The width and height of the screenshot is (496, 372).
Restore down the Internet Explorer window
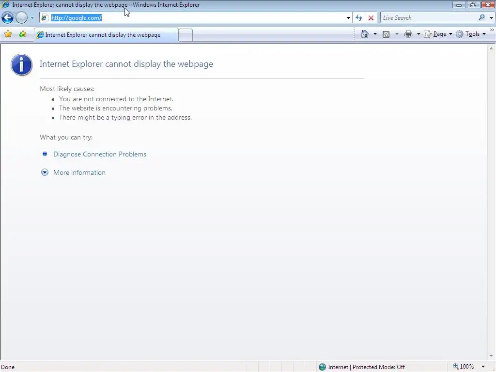[473, 5]
